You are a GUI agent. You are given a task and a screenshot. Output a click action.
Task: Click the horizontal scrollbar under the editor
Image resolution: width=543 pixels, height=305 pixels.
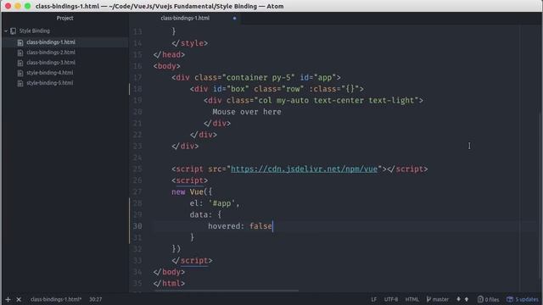tap(227, 291)
